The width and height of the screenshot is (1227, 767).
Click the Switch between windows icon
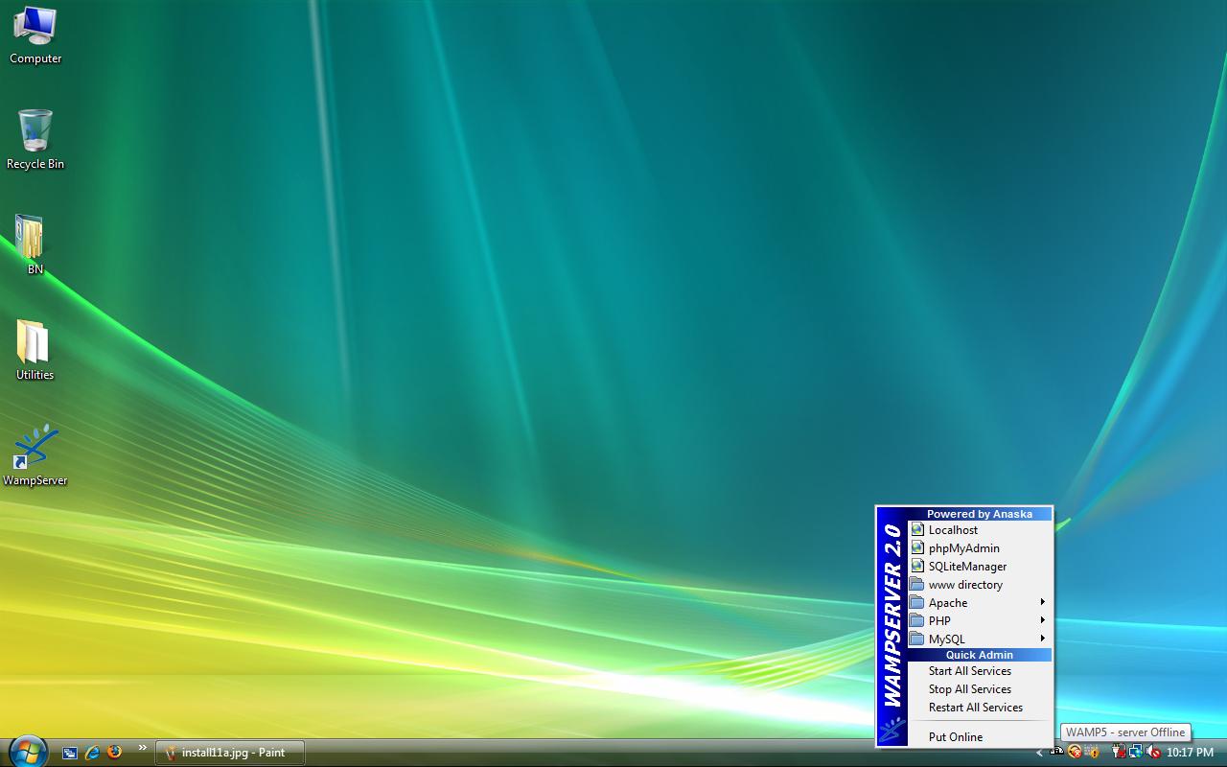click(70, 753)
